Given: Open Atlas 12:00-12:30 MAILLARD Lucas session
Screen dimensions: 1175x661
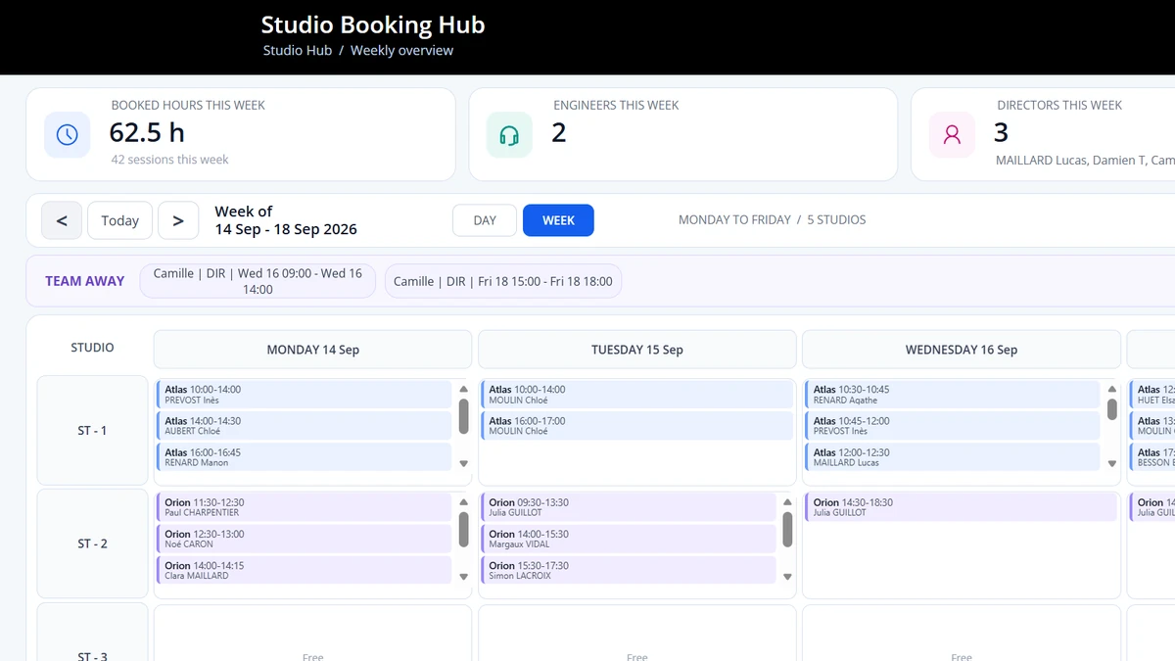Looking at the screenshot, I should coord(953,457).
